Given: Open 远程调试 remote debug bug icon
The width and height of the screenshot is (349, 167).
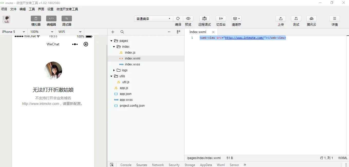Looking at the screenshot, I should 205,18.
